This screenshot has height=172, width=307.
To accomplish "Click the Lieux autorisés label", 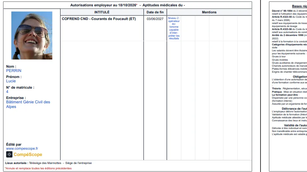I will (x=17, y=163).
